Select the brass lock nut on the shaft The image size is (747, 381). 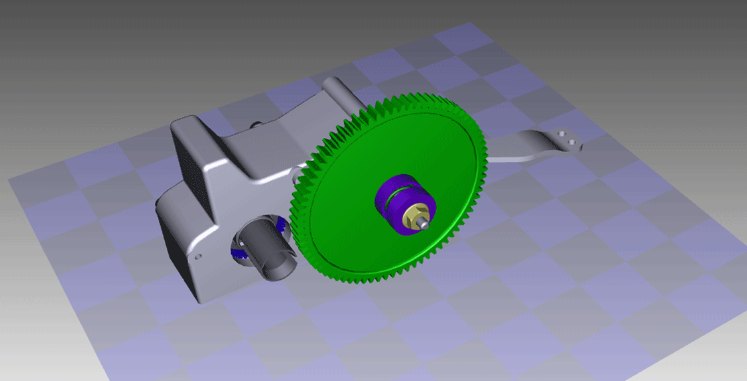(415, 216)
